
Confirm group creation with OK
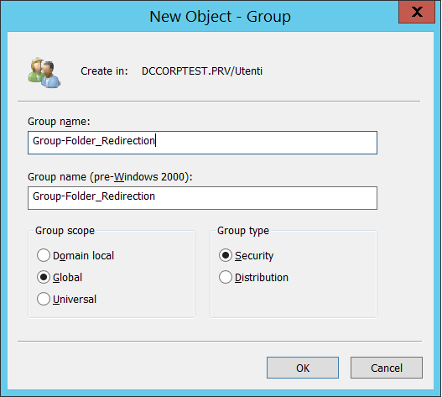click(x=303, y=368)
